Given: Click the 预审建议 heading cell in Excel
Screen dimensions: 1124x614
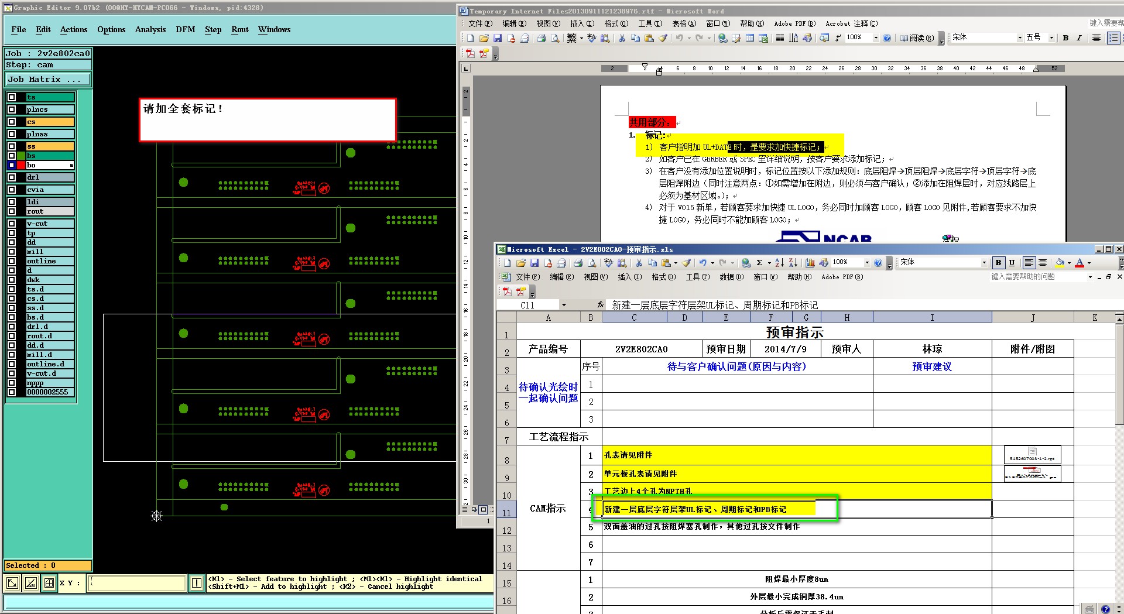Looking at the screenshot, I should [x=932, y=366].
